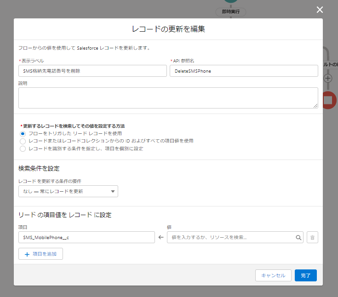Select フローをトリガした リード レコードを使用 radio
Screen dimensions: 338x297
23,134
